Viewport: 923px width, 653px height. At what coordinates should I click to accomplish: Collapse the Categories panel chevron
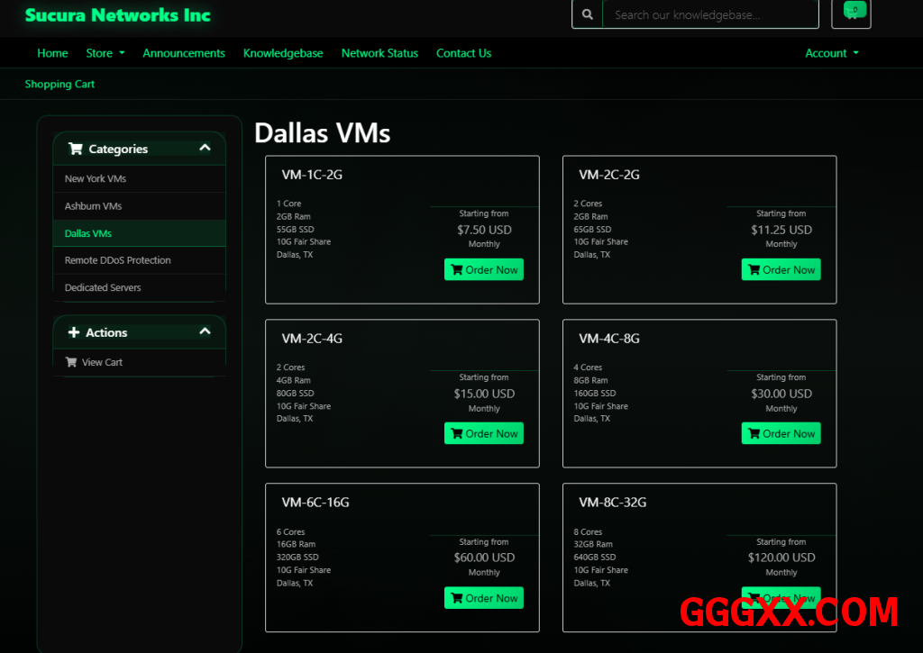(205, 148)
